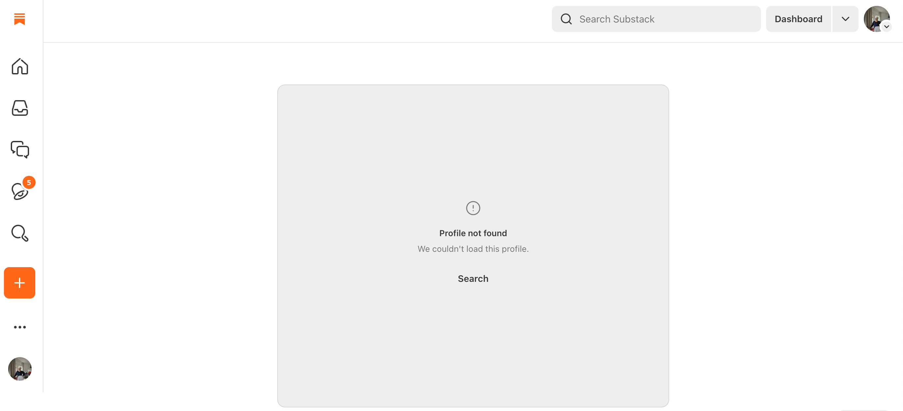Open the Dashboard button
Screen dimensions: 903x411
tap(798, 19)
